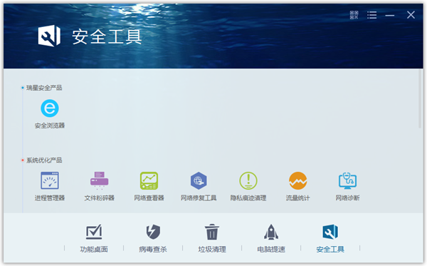Image resolution: width=427 pixels, height=266 pixels.
Task: Switch to the 病毒查杀 virus scan tab
Action: (153, 238)
